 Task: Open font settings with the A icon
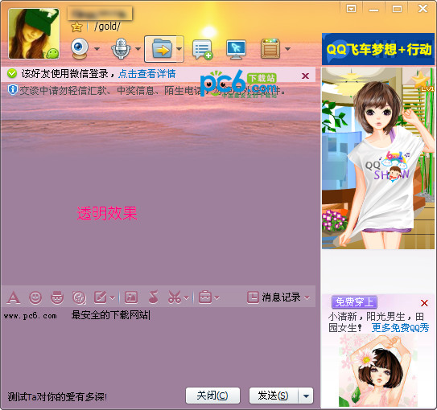pos(13,297)
